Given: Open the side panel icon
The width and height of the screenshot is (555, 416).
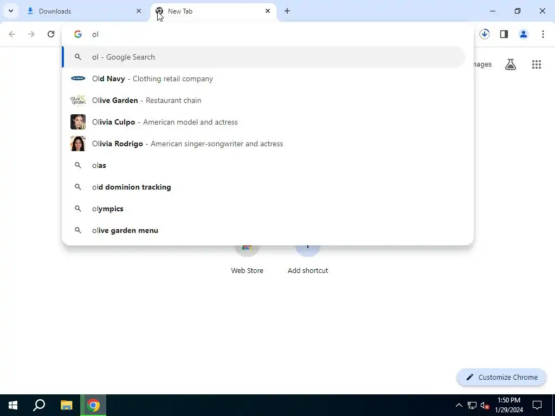Looking at the screenshot, I should point(504,34).
